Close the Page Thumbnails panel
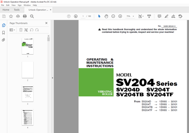Image resolution: width=189 pixels, height=133 pixels. (46, 23)
